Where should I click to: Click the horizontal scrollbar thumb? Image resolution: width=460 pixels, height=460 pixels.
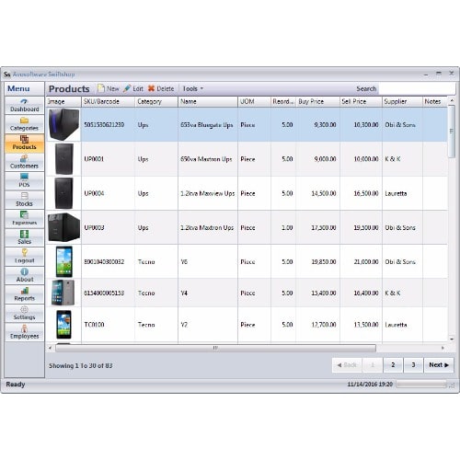(x=215, y=348)
